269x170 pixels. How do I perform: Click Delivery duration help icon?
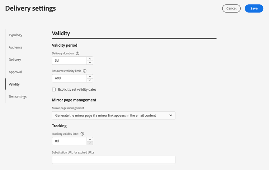point(77,53)
